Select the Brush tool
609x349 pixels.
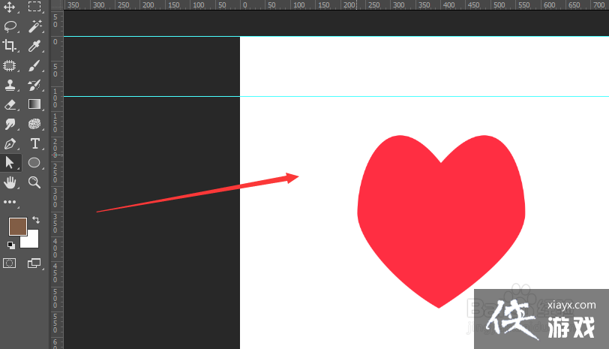coord(34,65)
